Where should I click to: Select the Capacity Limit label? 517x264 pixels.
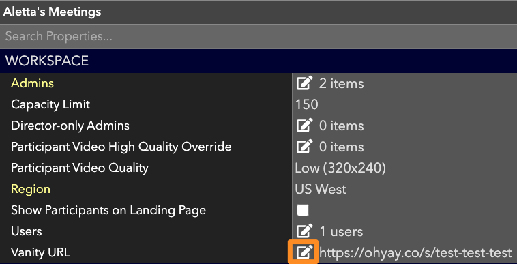(x=50, y=104)
